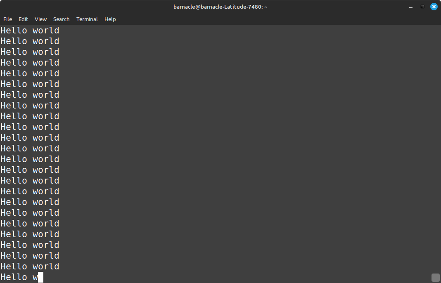This screenshot has height=283, width=441.
Task: Minimize the terminal window
Action: [411, 7]
